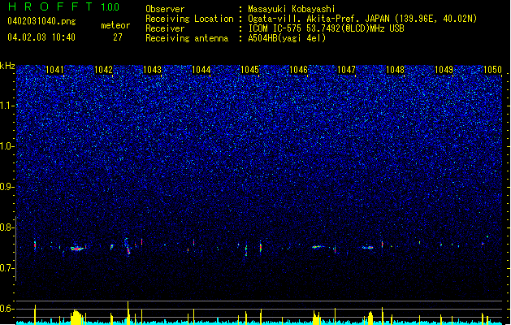Click time marker 1044

click(x=201, y=70)
